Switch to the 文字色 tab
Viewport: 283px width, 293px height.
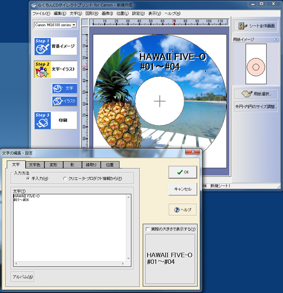tap(35, 165)
